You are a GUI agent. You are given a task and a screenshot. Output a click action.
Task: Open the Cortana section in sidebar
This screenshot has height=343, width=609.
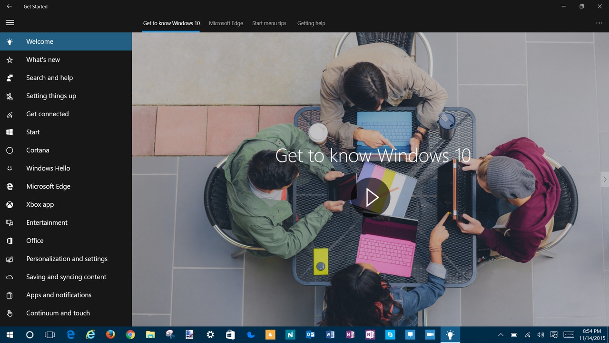(x=66, y=150)
